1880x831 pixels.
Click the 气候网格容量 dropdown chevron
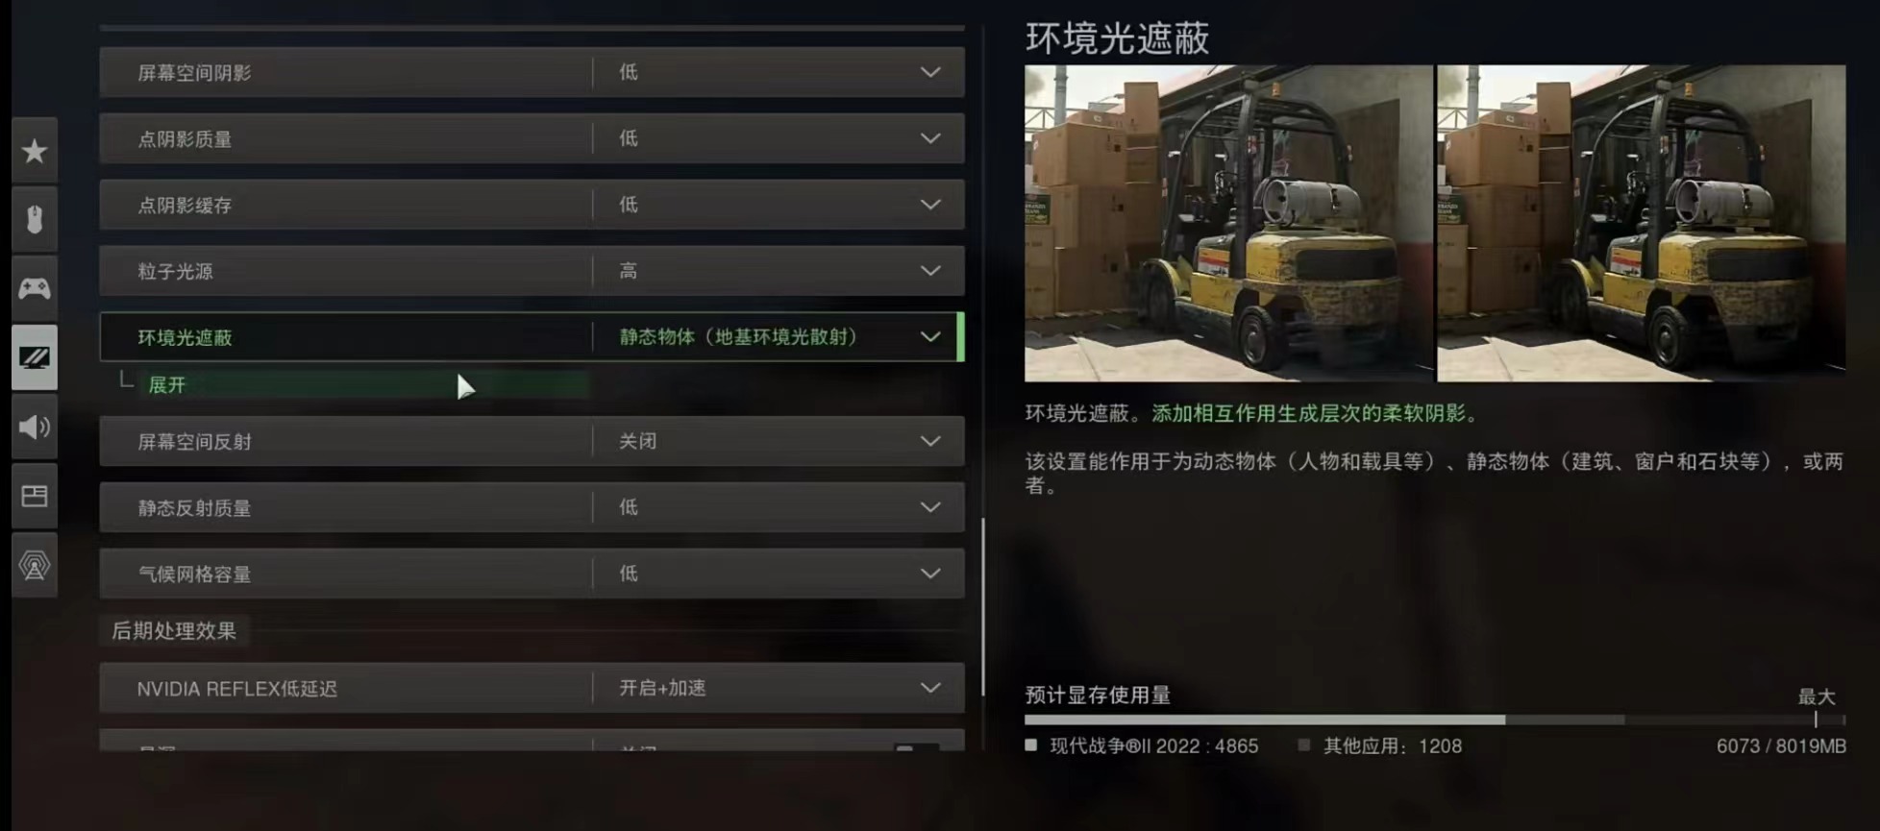pos(930,574)
